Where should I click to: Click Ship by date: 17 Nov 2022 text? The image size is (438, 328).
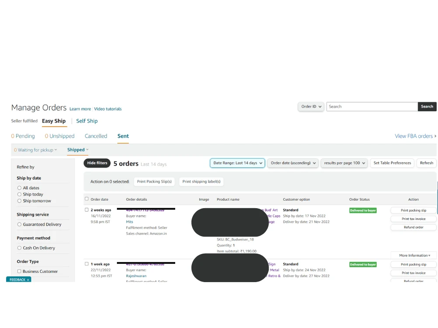pyautogui.click(x=304, y=216)
